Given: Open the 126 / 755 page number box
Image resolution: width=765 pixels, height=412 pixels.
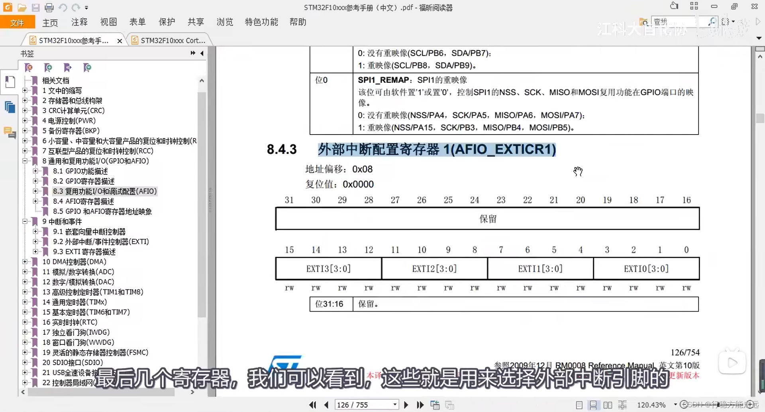Looking at the screenshot, I should 366,405.
